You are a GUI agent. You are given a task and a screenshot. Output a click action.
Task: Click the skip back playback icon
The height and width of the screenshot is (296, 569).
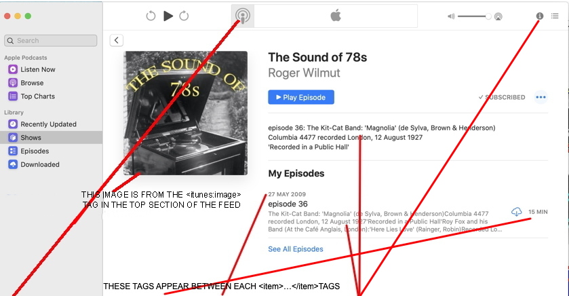151,16
